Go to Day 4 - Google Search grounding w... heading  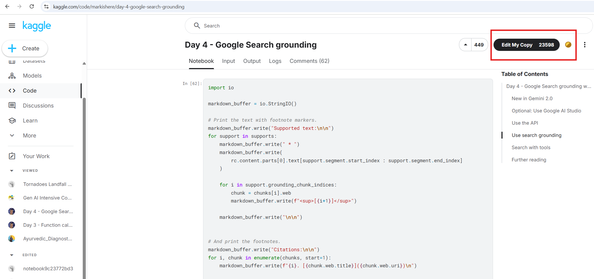[x=549, y=86]
